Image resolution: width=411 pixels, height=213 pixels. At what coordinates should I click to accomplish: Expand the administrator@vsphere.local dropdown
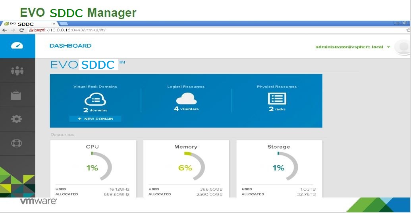pyautogui.click(x=388, y=47)
